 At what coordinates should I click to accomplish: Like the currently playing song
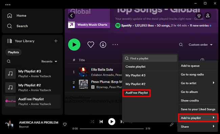pos(65,124)
